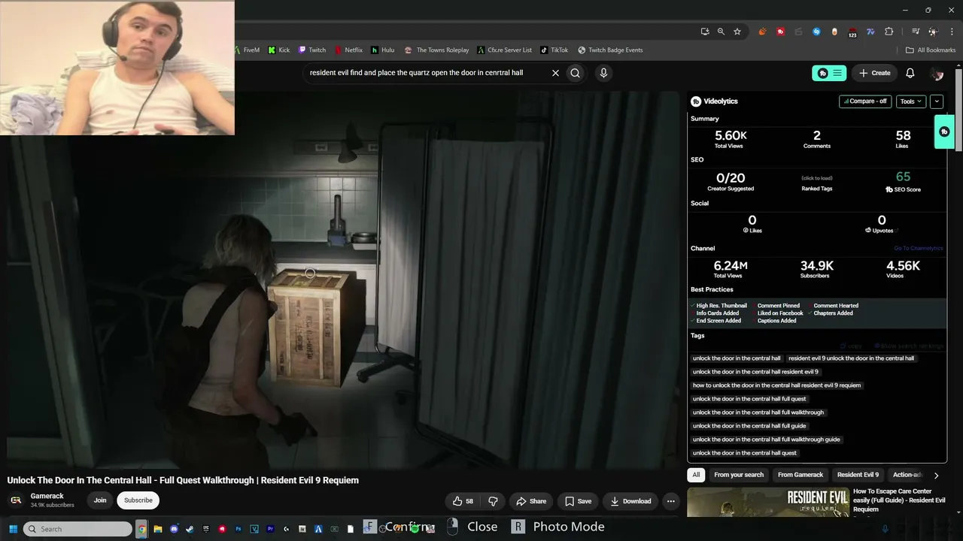The height and width of the screenshot is (541, 963).
Task: Open the Windows Start menu
Action: (13, 529)
